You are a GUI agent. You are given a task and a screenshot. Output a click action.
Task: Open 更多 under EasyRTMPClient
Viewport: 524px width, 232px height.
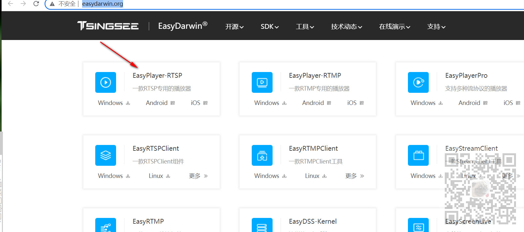355,176
